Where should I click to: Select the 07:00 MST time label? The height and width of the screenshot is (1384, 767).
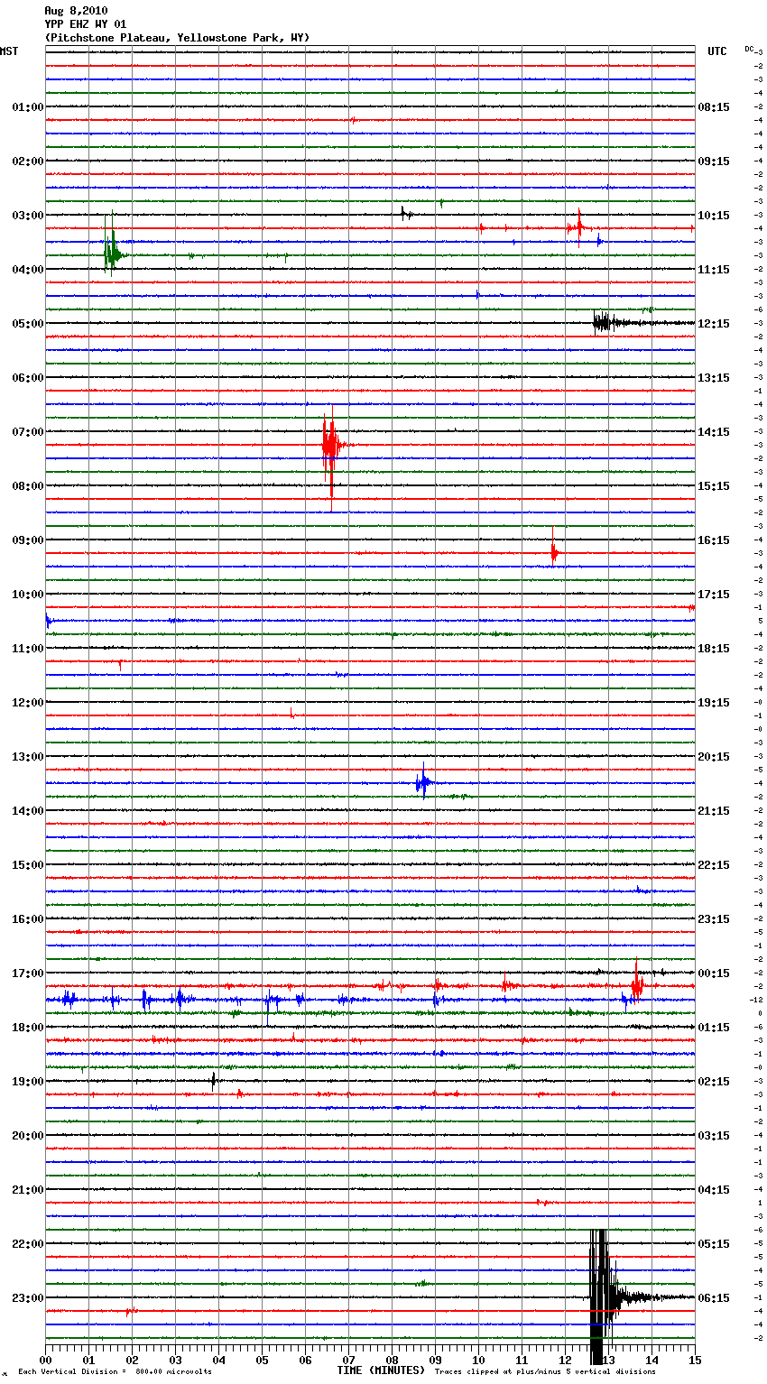pyautogui.click(x=28, y=432)
